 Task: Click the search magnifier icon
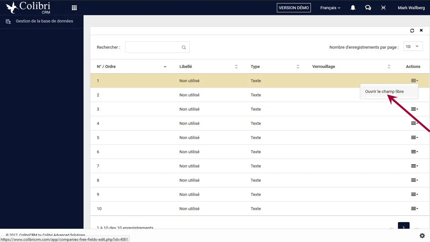click(184, 47)
